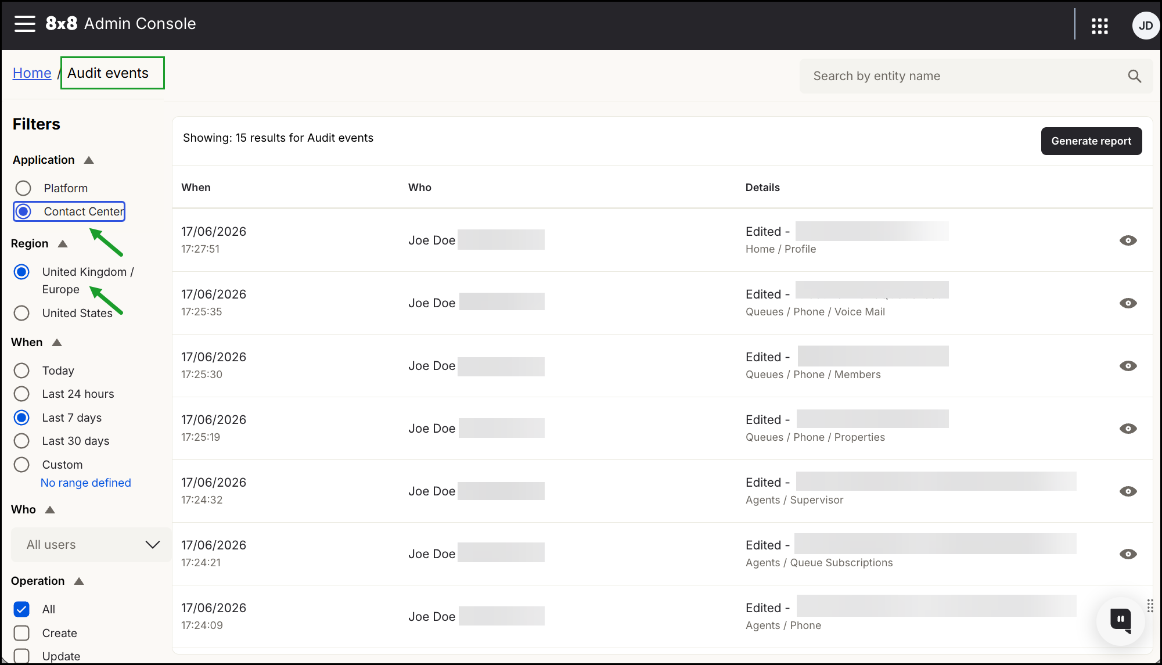View details of the Queue Subscriptions event
1162x665 pixels.
(x=1128, y=554)
